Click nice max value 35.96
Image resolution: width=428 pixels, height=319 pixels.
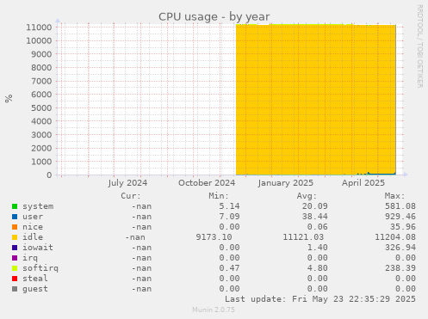[403, 227]
